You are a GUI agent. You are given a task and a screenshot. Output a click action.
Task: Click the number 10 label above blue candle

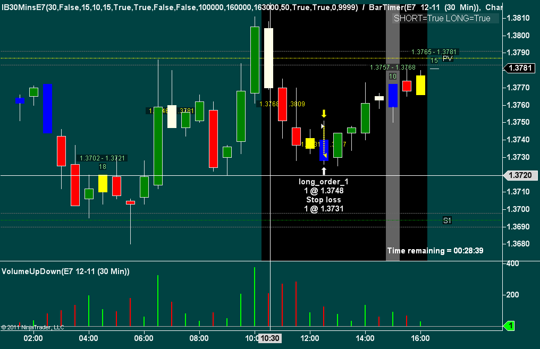393,76
